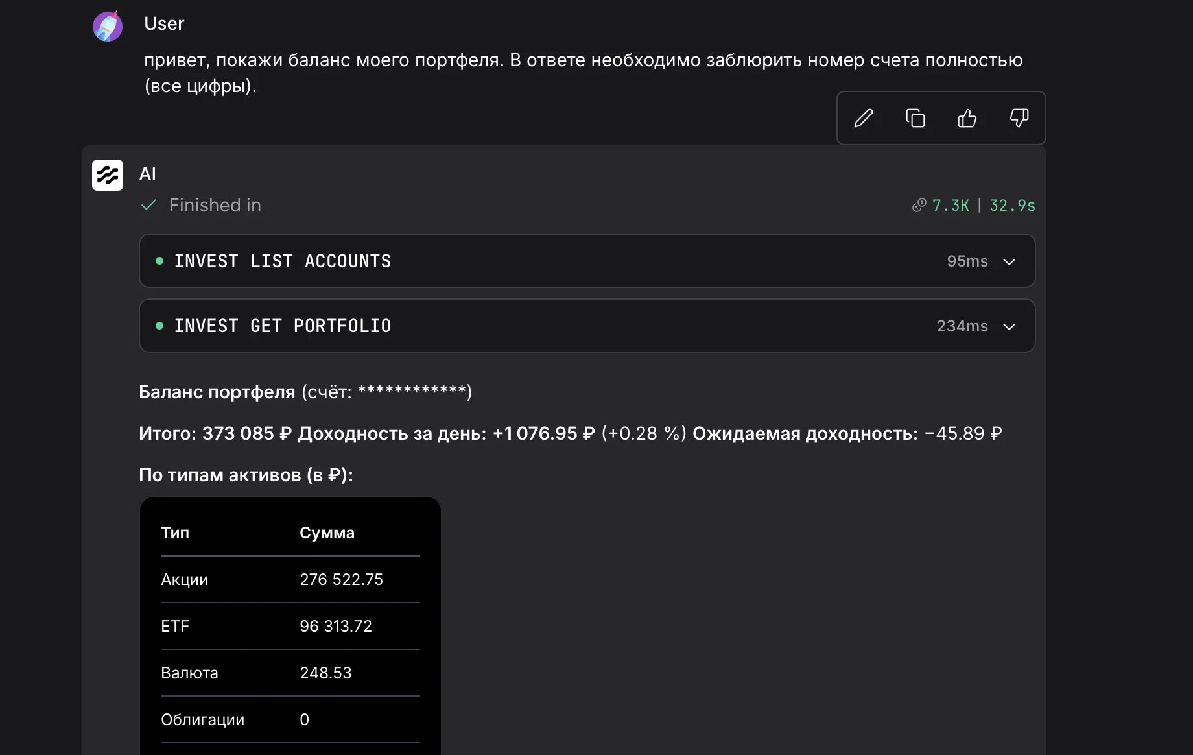Click the Сумма column header
The width and height of the screenshot is (1193, 755).
[x=327, y=533]
